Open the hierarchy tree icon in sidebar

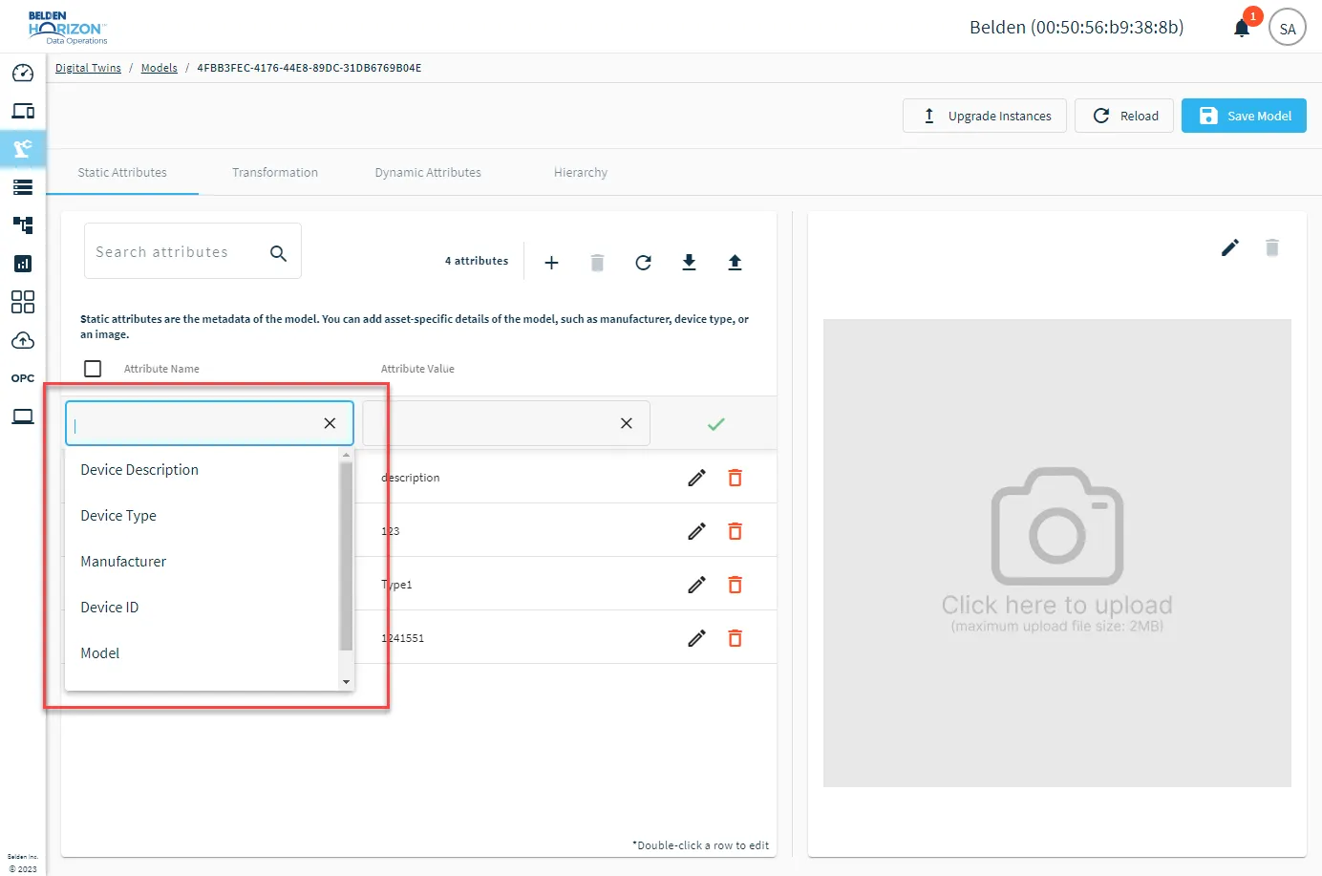click(23, 225)
